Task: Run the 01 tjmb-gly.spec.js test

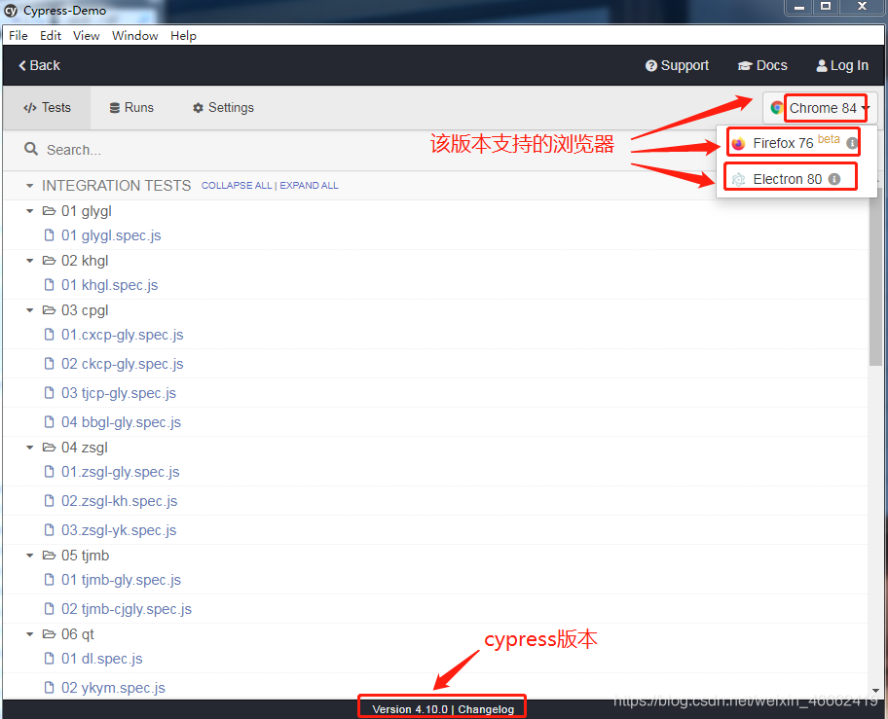Action: pyautogui.click(x=121, y=580)
